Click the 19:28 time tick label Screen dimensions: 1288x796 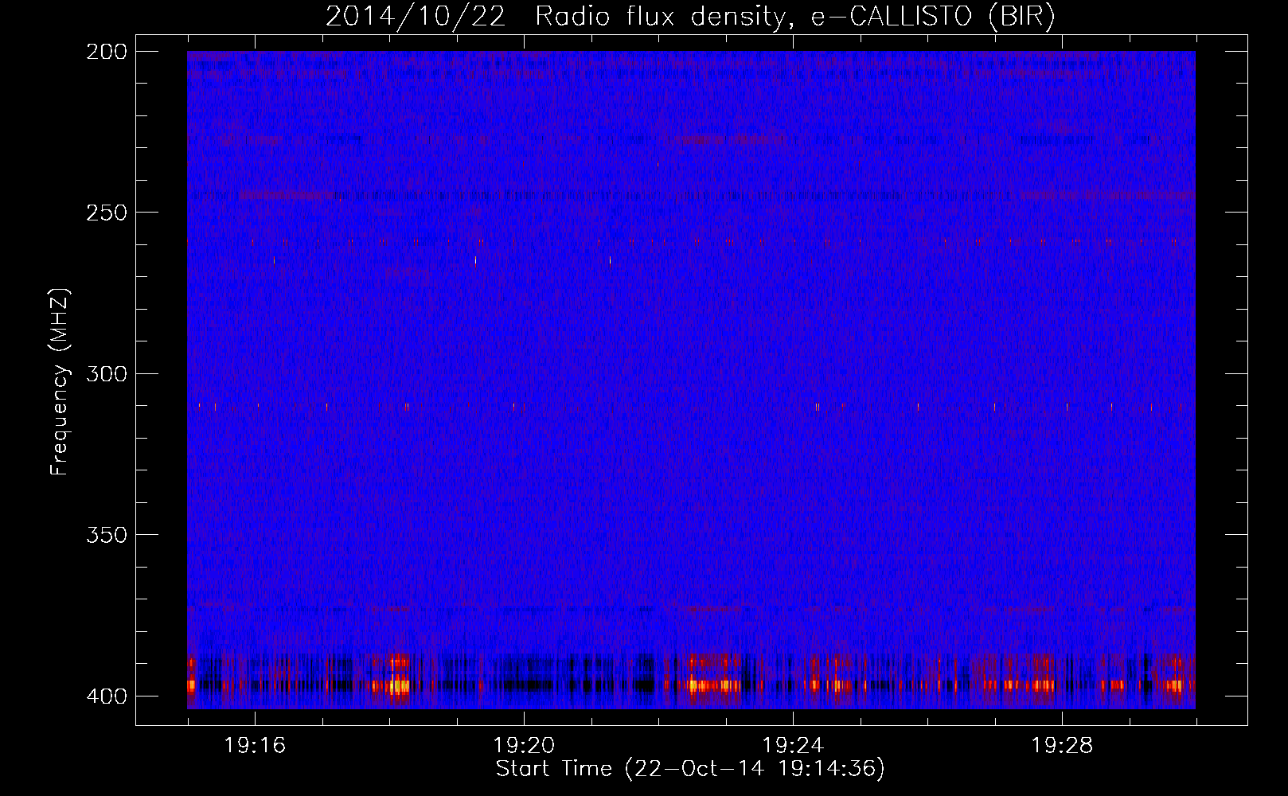(x=1062, y=746)
